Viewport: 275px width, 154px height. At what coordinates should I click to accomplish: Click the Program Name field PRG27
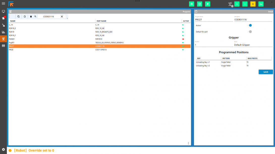pos(214,20)
